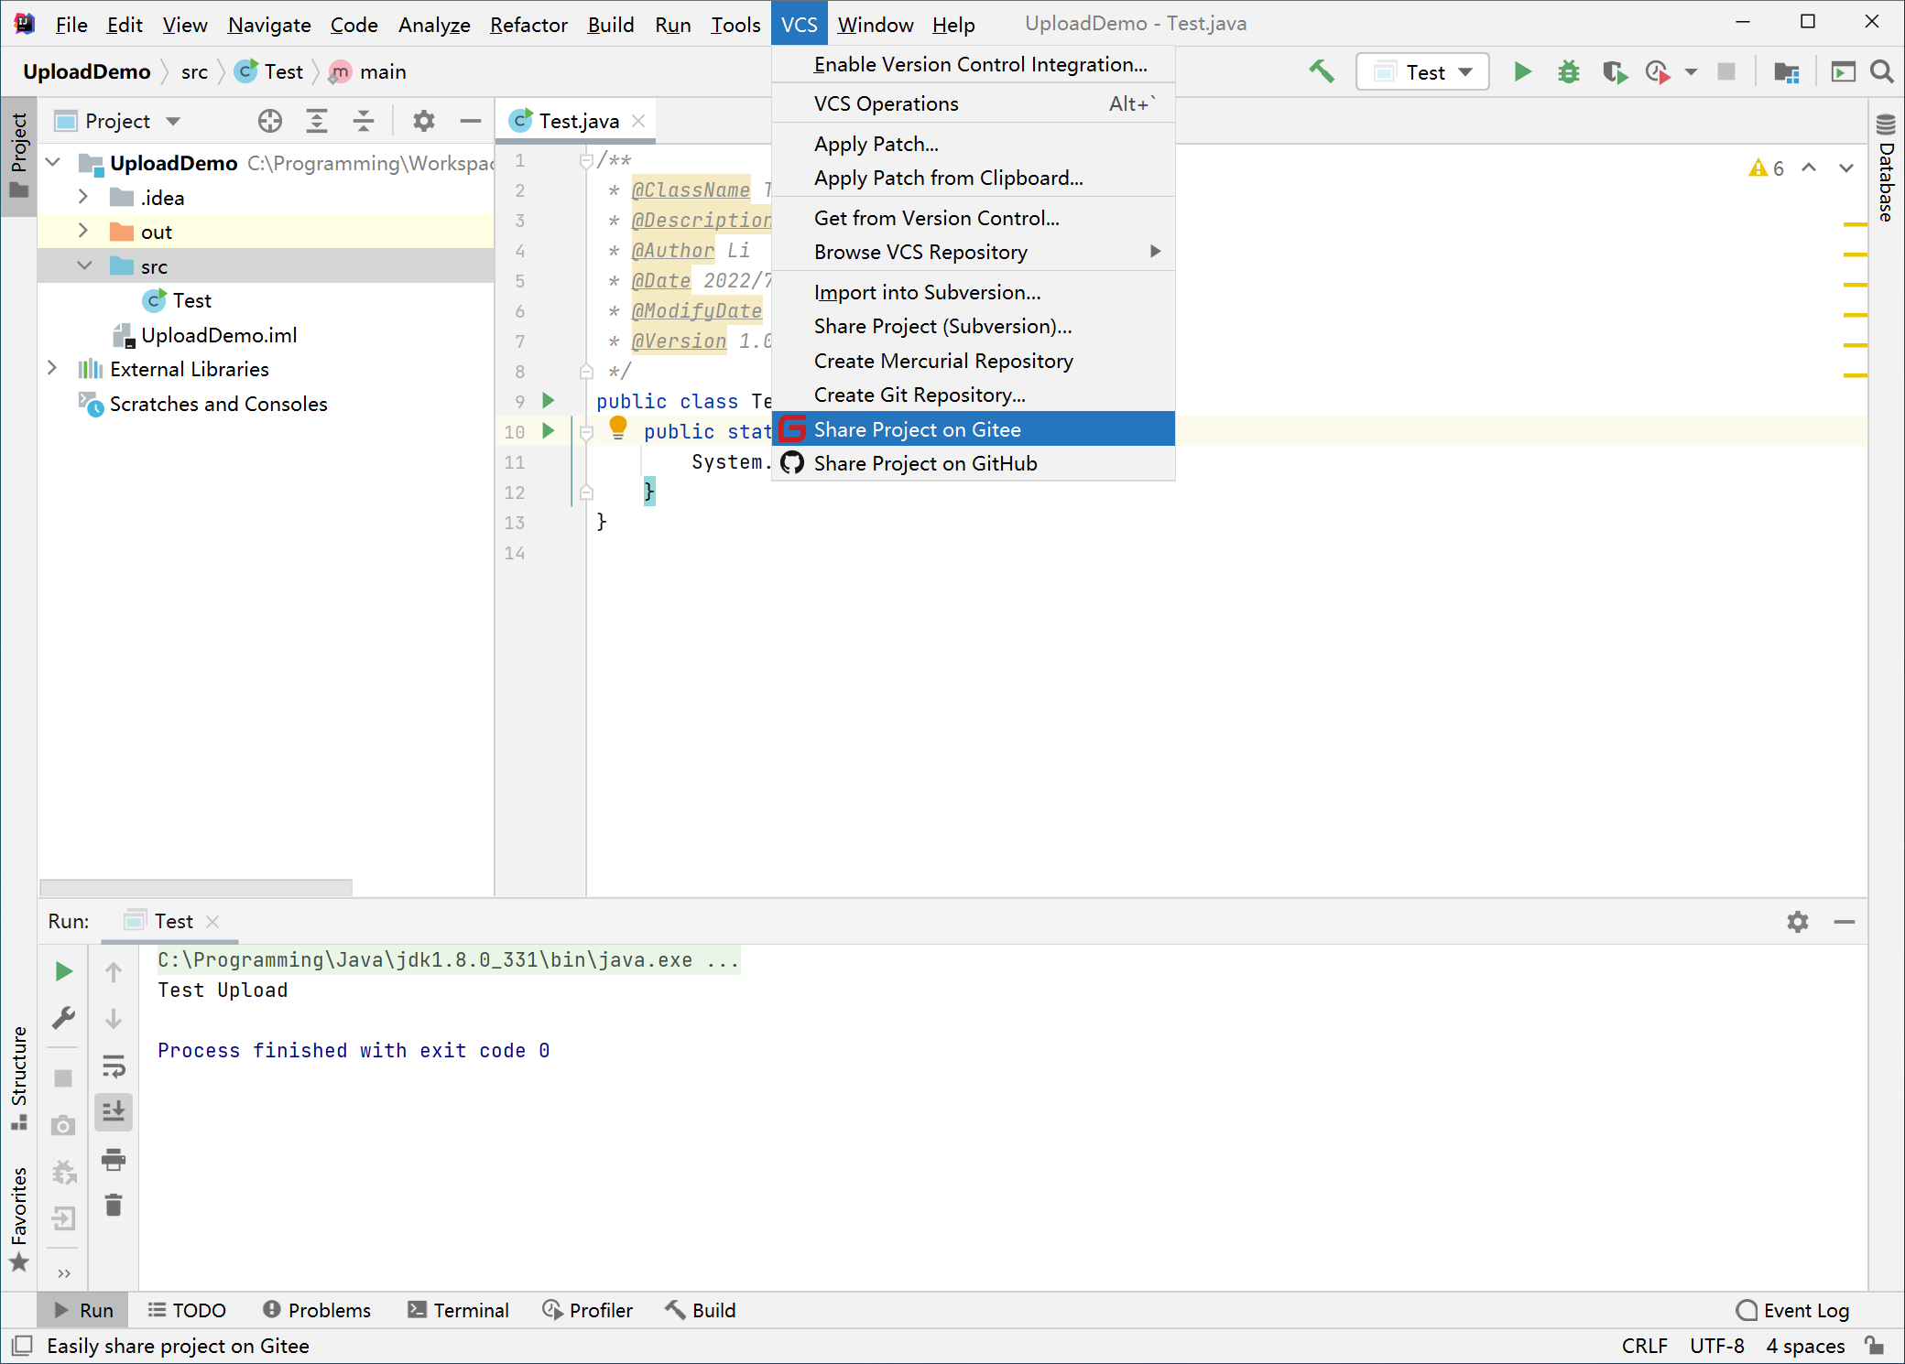1905x1364 pixels.
Task: Select UploadDemo.iml in project tree
Action: coord(219,335)
